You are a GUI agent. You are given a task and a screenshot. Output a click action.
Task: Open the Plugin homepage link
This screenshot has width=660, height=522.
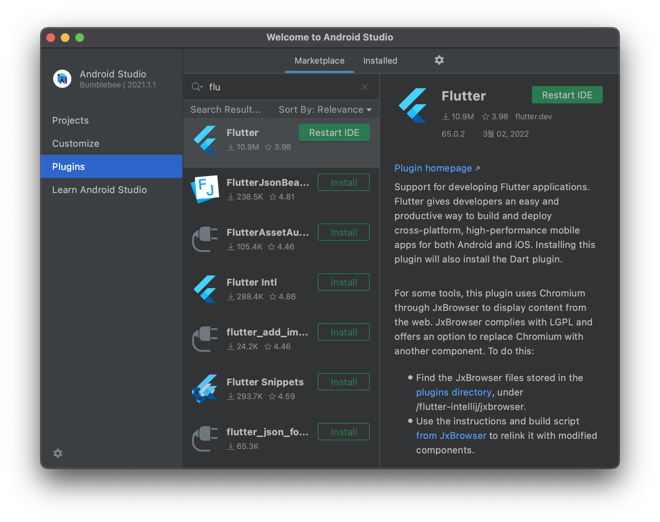click(x=437, y=168)
